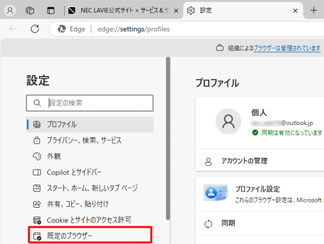Click the cookie icon beside Cookie とサイト
This screenshot has height=244, width=324.
pyautogui.click(x=37, y=220)
